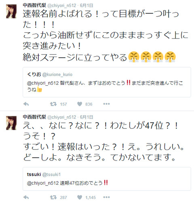
Task: Reply to the first tweet
Action: click(x=26, y=104)
